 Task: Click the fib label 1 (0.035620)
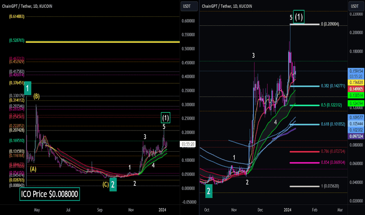point(330,186)
